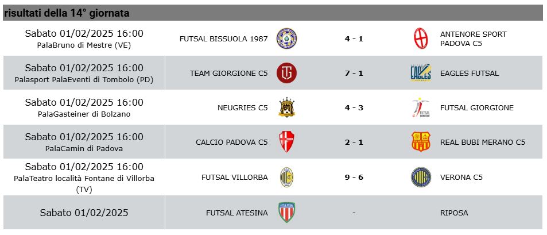Click the Futsal Atesina striped shield

tap(286, 212)
